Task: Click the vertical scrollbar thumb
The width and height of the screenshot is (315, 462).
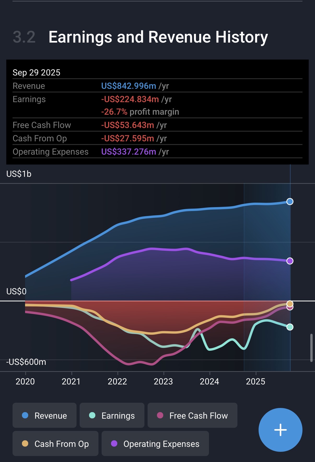Action: [311, 348]
